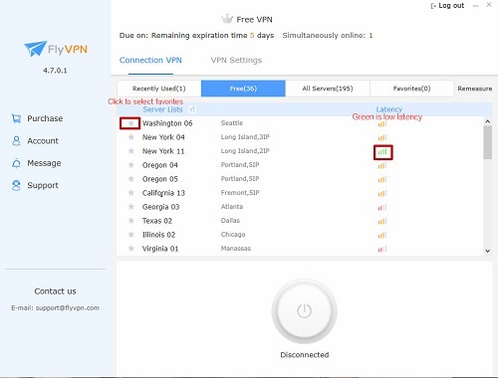Open the All Servers(195) tab
Viewport: 498px width, 378px height.
click(328, 89)
